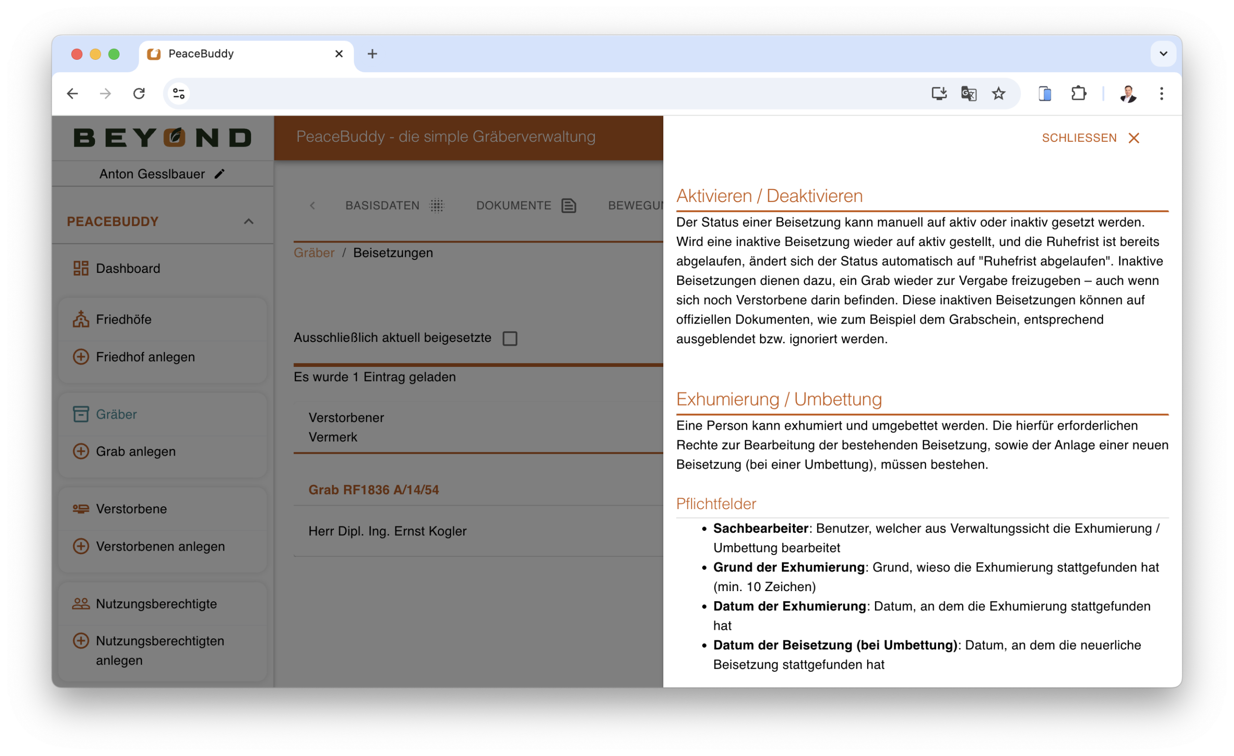Open Grab RF1836 A/14/54 link
The image size is (1234, 756).
(374, 489)
